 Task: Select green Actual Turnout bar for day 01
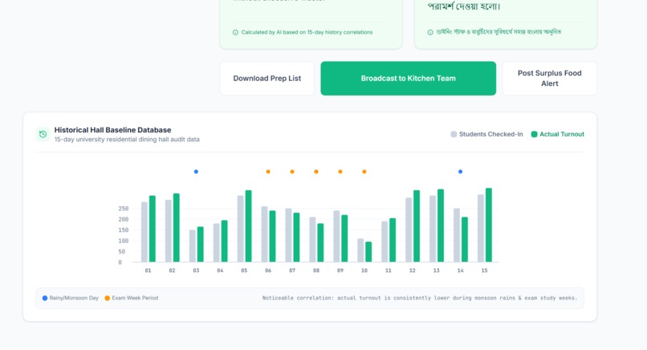153,229
